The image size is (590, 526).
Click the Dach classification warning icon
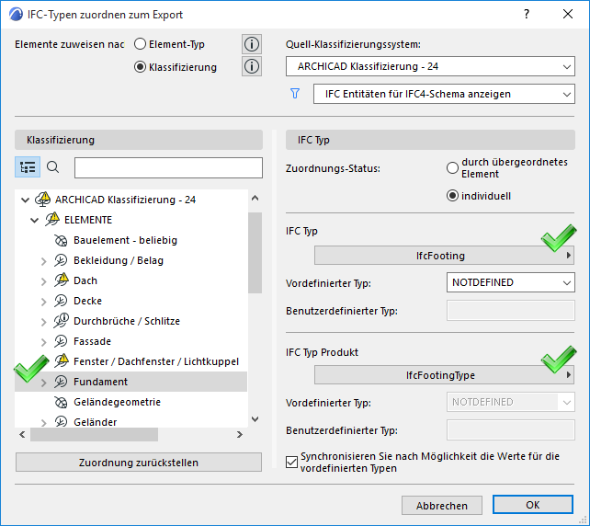(62, 280)
